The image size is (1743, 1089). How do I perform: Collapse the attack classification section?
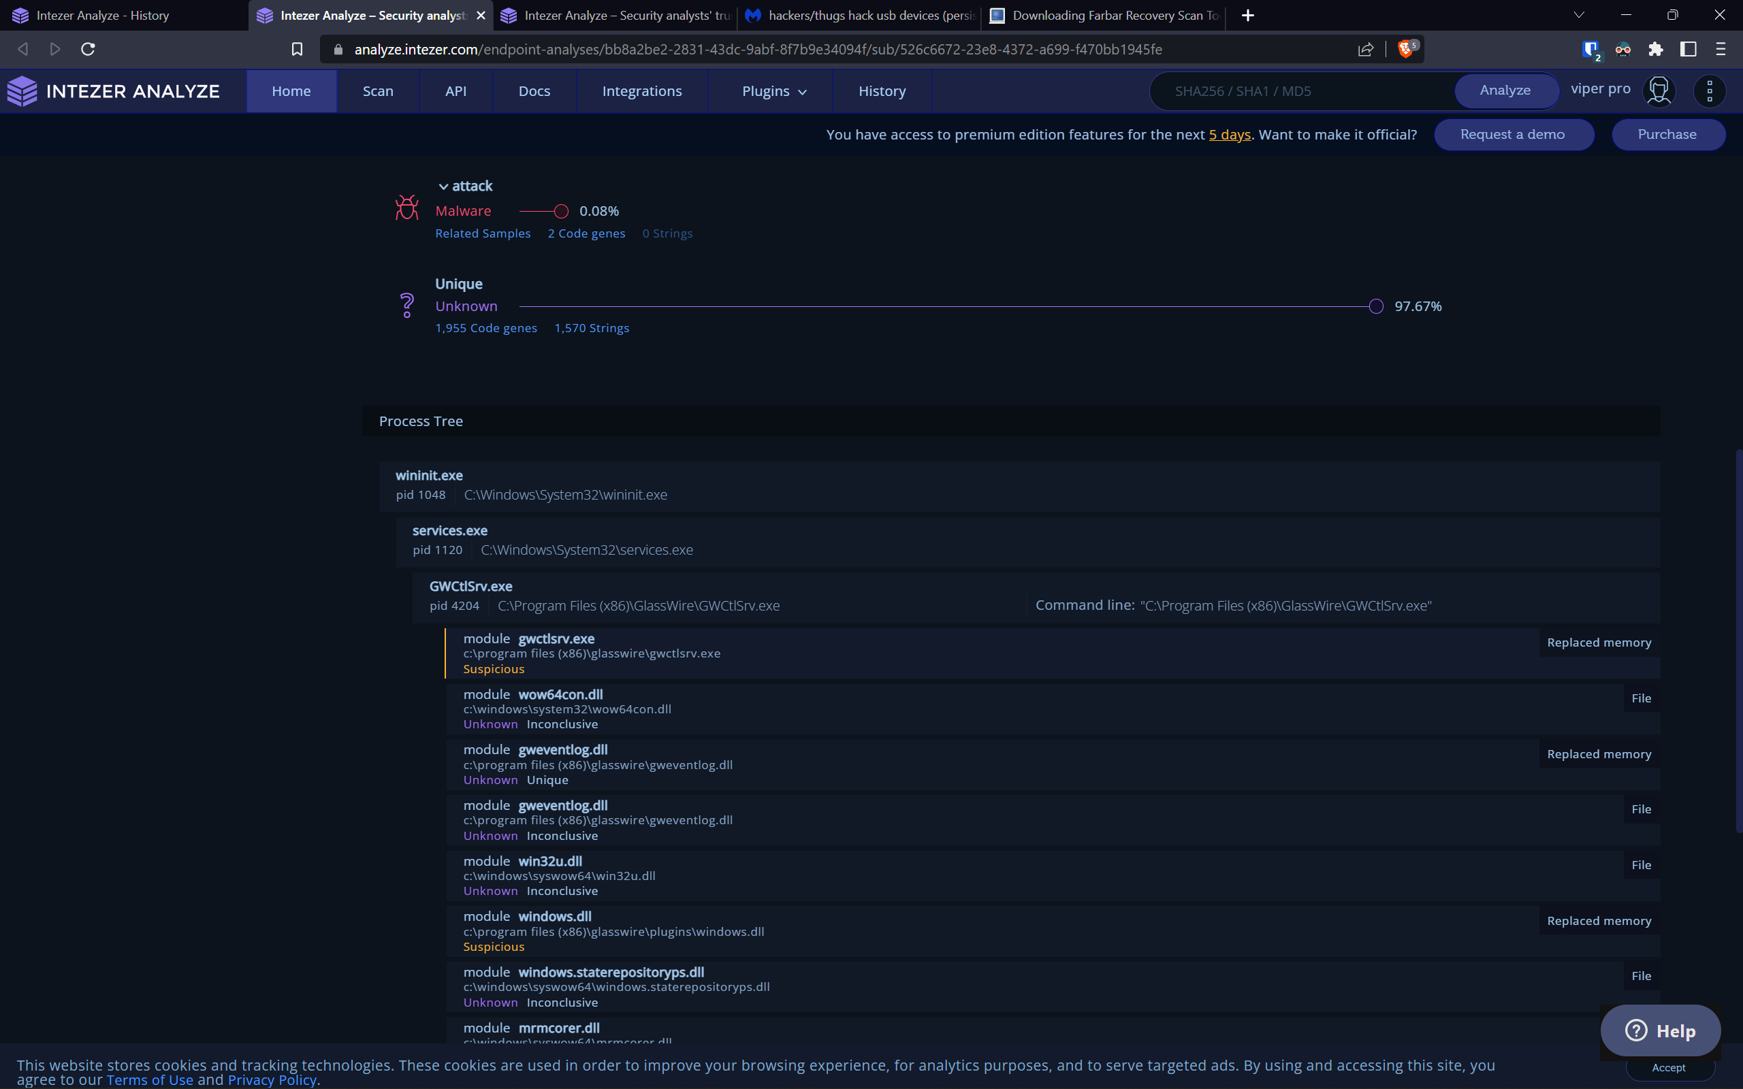pos(444,186)
